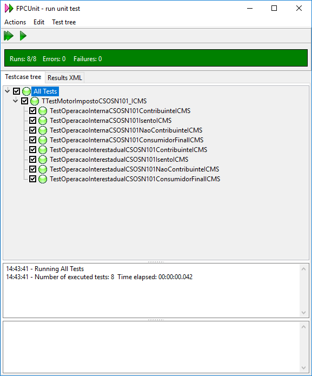Image resolution: width=312 pixels, height=376 pixels.
Task: Click the 'Failures: 0' status text
Action: pyautogui.click(x=88, y=59)
